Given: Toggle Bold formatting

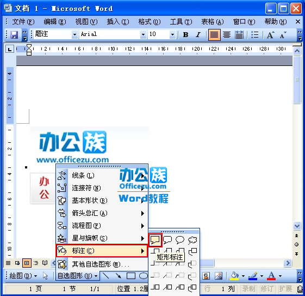Looking at the screenshot, I should 186,35.
